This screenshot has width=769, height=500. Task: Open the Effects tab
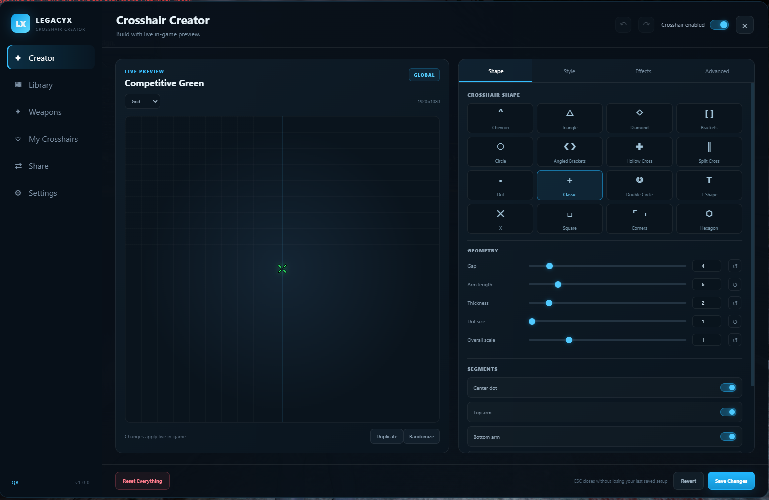pos(643,71)
